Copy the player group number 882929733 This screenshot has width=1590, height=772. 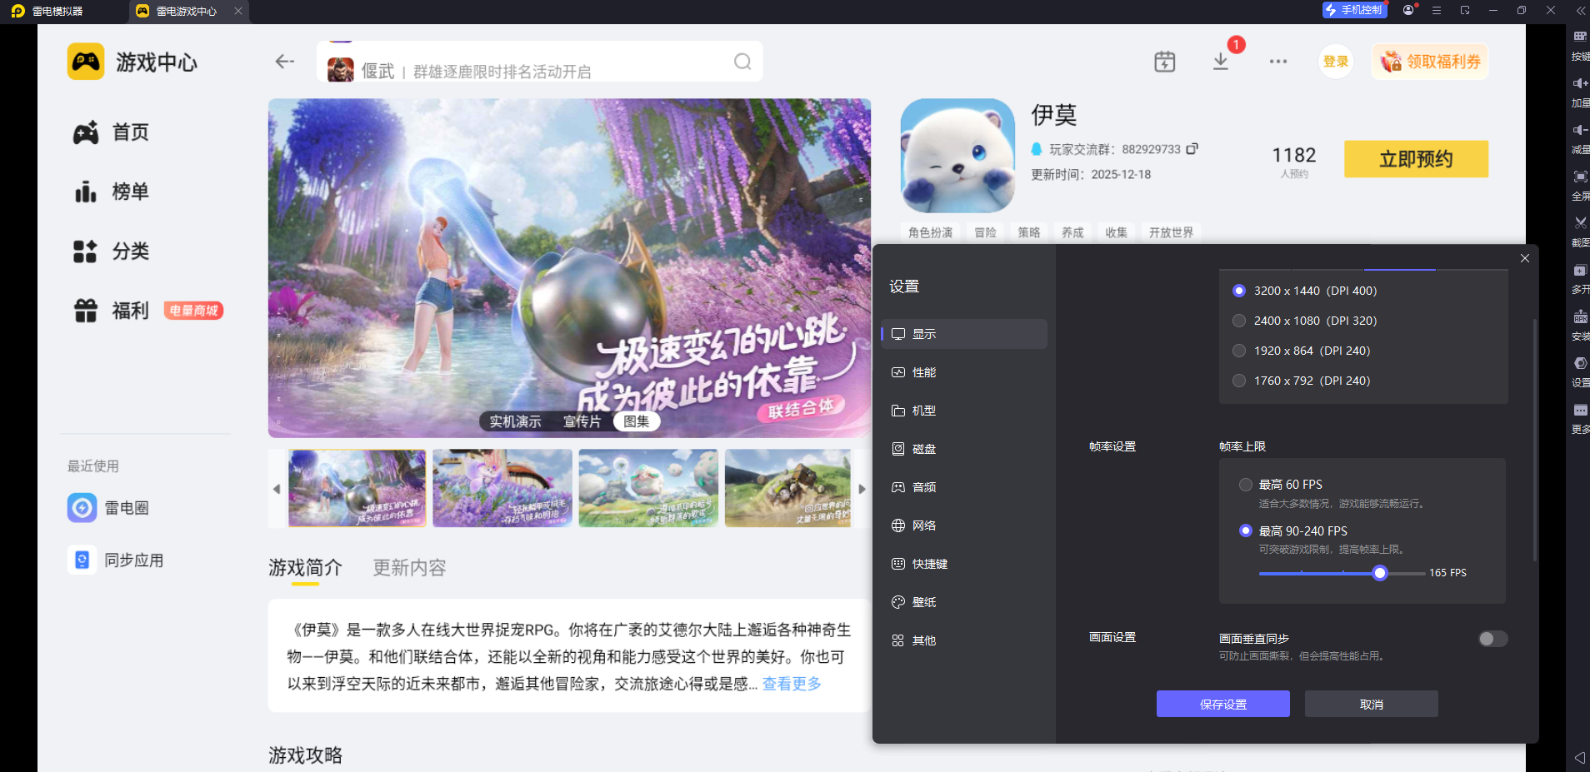coord(1192,148)
